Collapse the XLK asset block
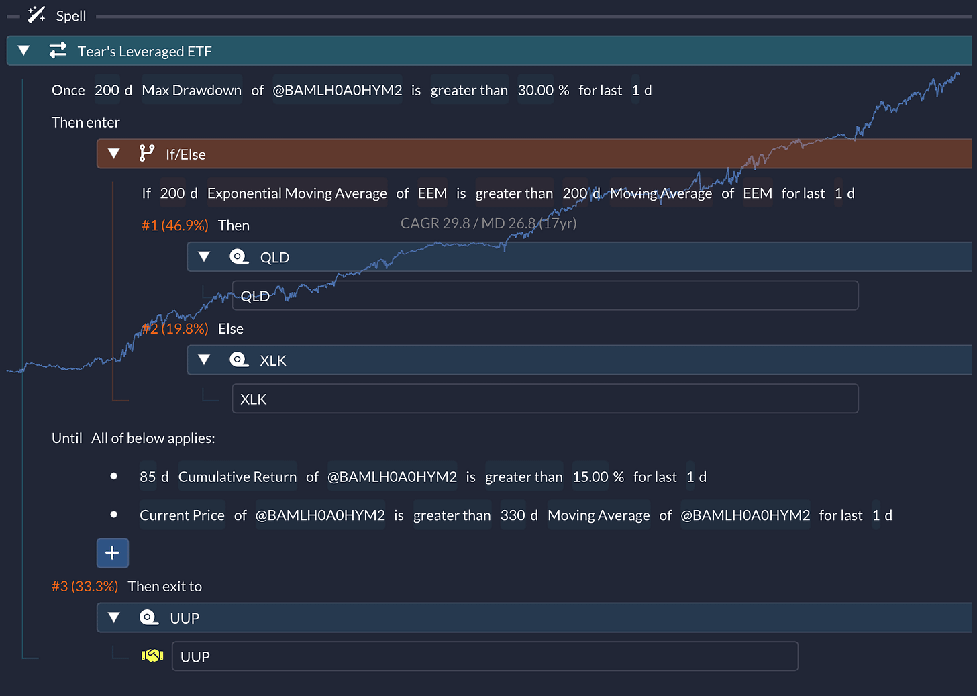This screenshot has height=696, width=977. coord(204,360)
